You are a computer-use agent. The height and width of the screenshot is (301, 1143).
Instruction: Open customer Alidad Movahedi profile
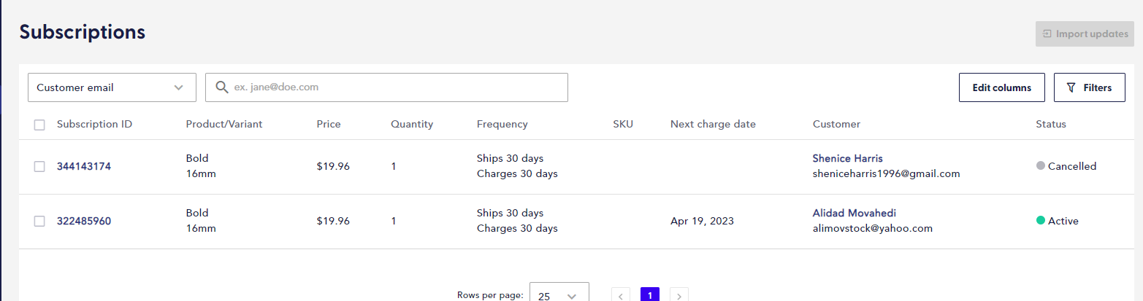tap(854, 213)
